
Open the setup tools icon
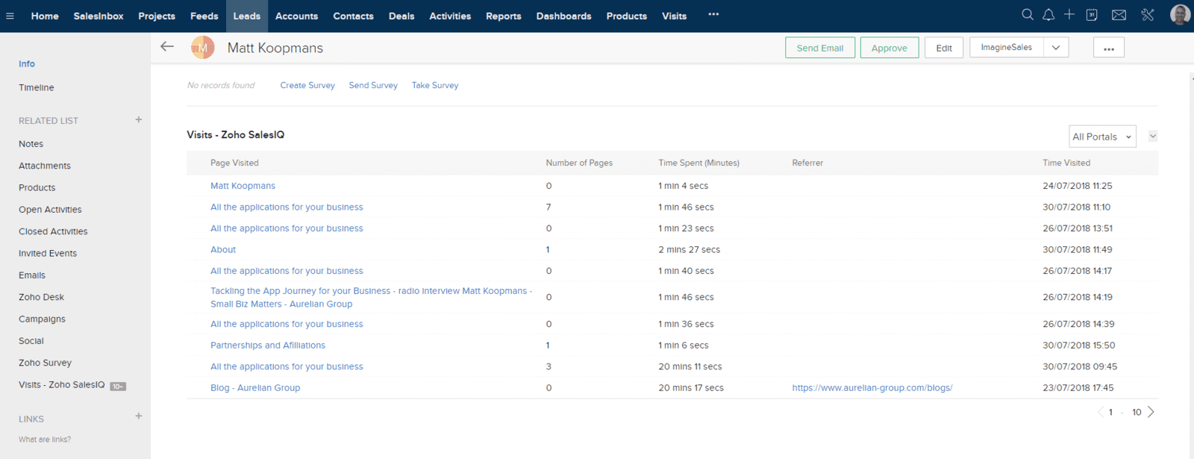point(1148,15)
